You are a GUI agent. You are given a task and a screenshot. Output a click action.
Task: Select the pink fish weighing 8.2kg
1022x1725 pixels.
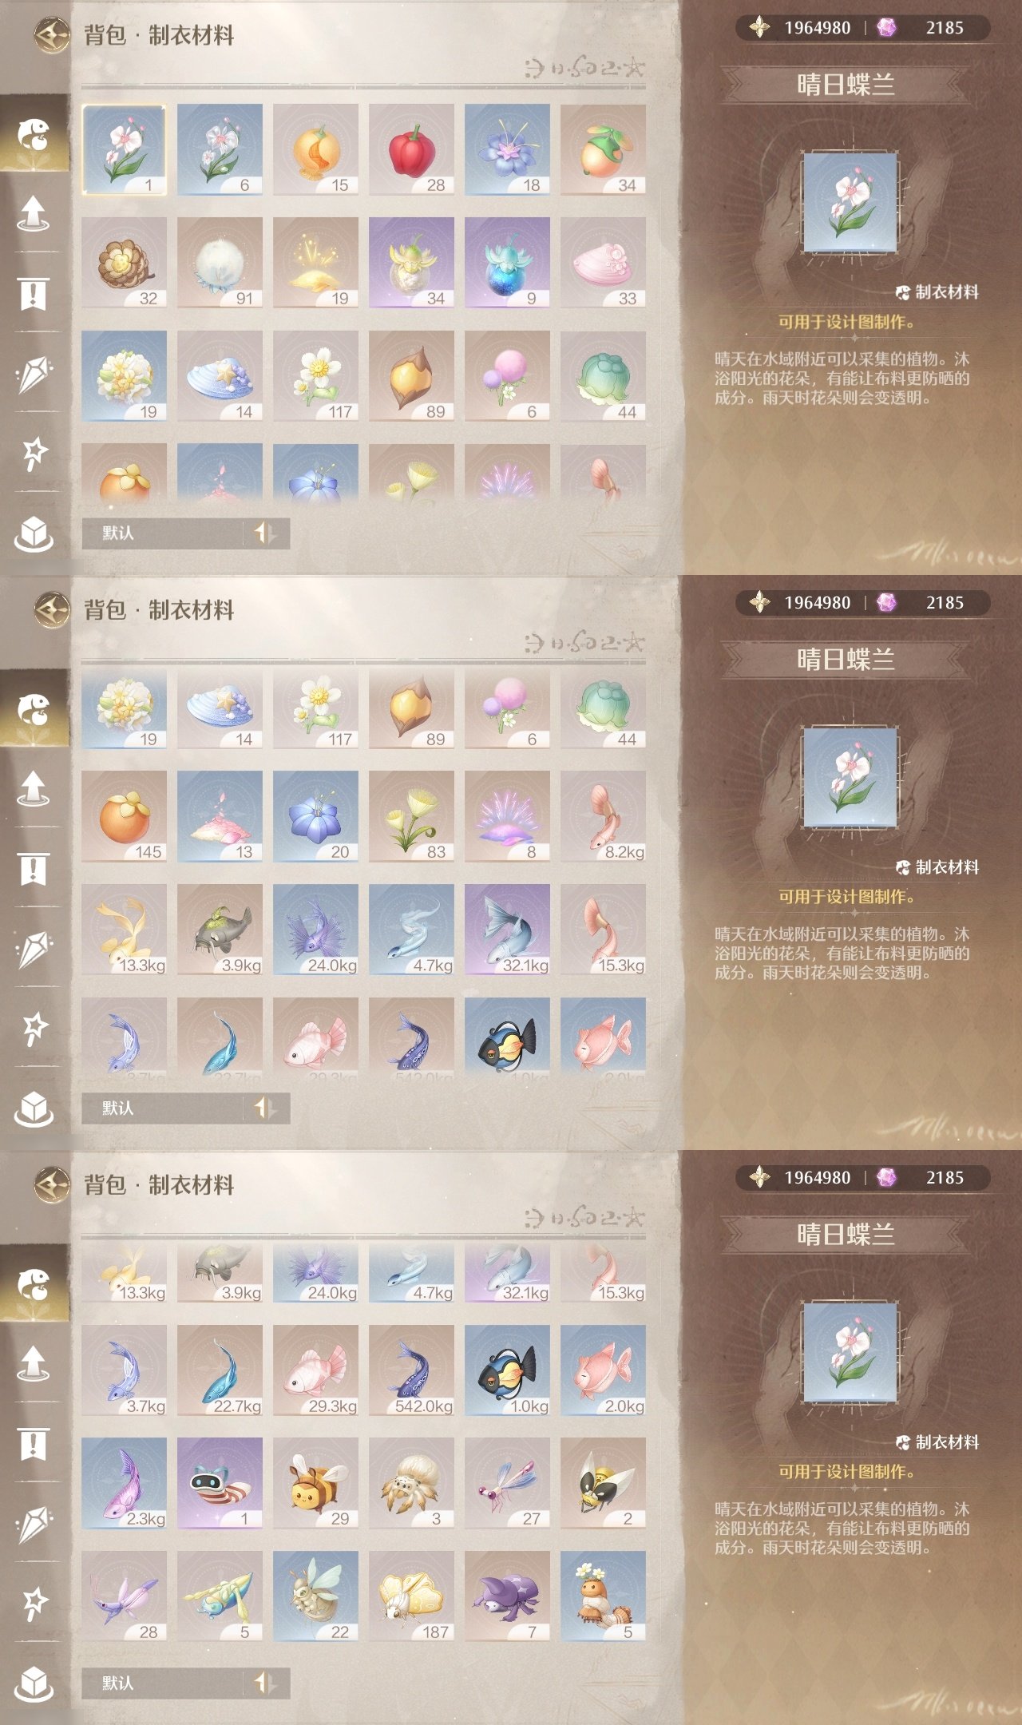603,816
